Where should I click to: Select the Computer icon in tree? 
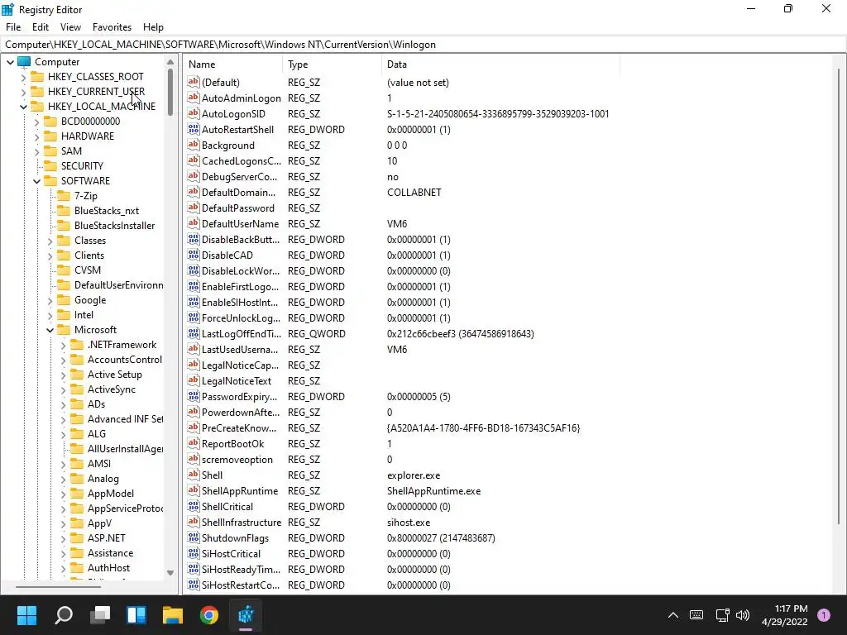coord(24,61)
